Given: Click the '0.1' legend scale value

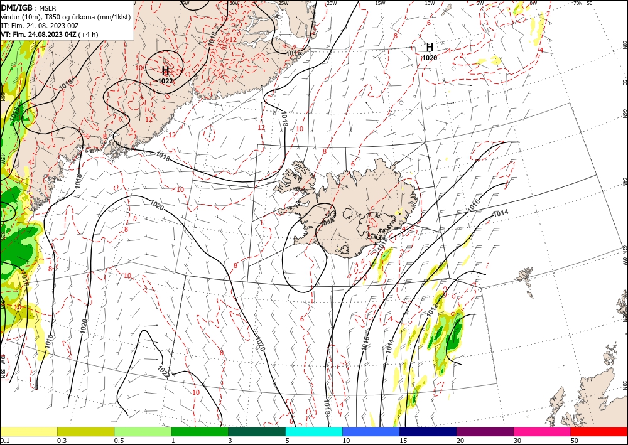Looking at the screenshot, I should click(x=4, y=441).
